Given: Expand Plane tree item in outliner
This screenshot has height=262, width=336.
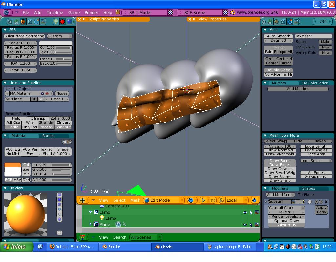Looking at the screenshot, I should click(91, 224).
